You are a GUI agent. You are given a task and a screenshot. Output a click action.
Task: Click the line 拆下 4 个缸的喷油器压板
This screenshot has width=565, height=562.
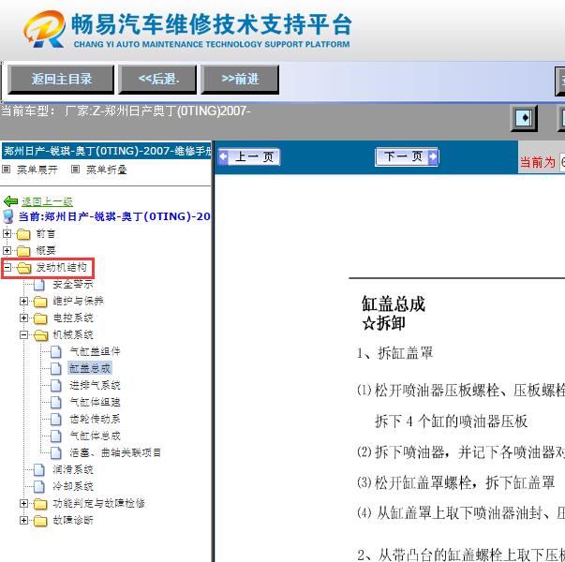pyautogui.click(x=451, y=421)
